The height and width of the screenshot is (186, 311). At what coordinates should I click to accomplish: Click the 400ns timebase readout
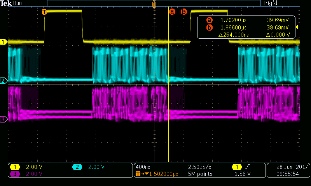point(143,167)
